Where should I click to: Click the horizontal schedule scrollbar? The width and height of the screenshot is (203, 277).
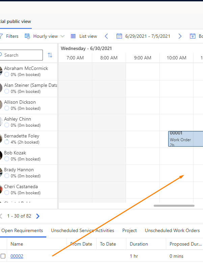pos(174,206)
